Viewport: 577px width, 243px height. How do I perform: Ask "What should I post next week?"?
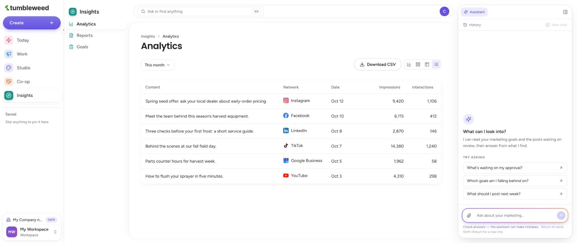pos(515,194)
